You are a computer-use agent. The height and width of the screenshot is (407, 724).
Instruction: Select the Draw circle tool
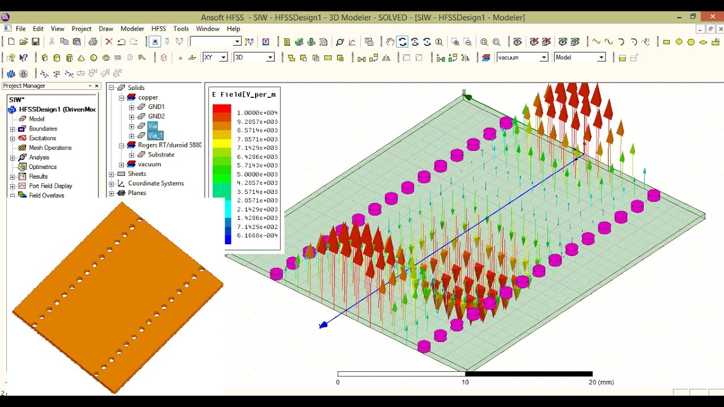pyautogui.click(x=679, y=42)
